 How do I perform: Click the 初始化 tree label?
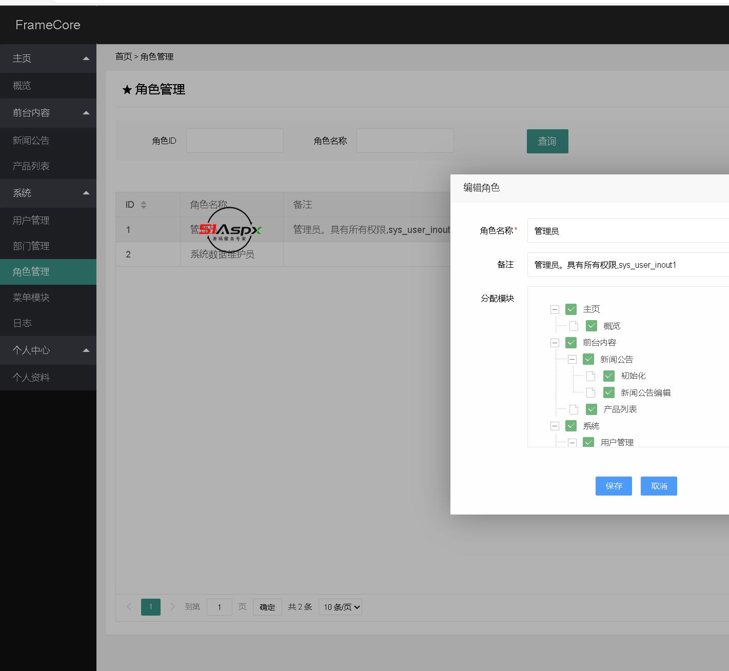(634, 376)
